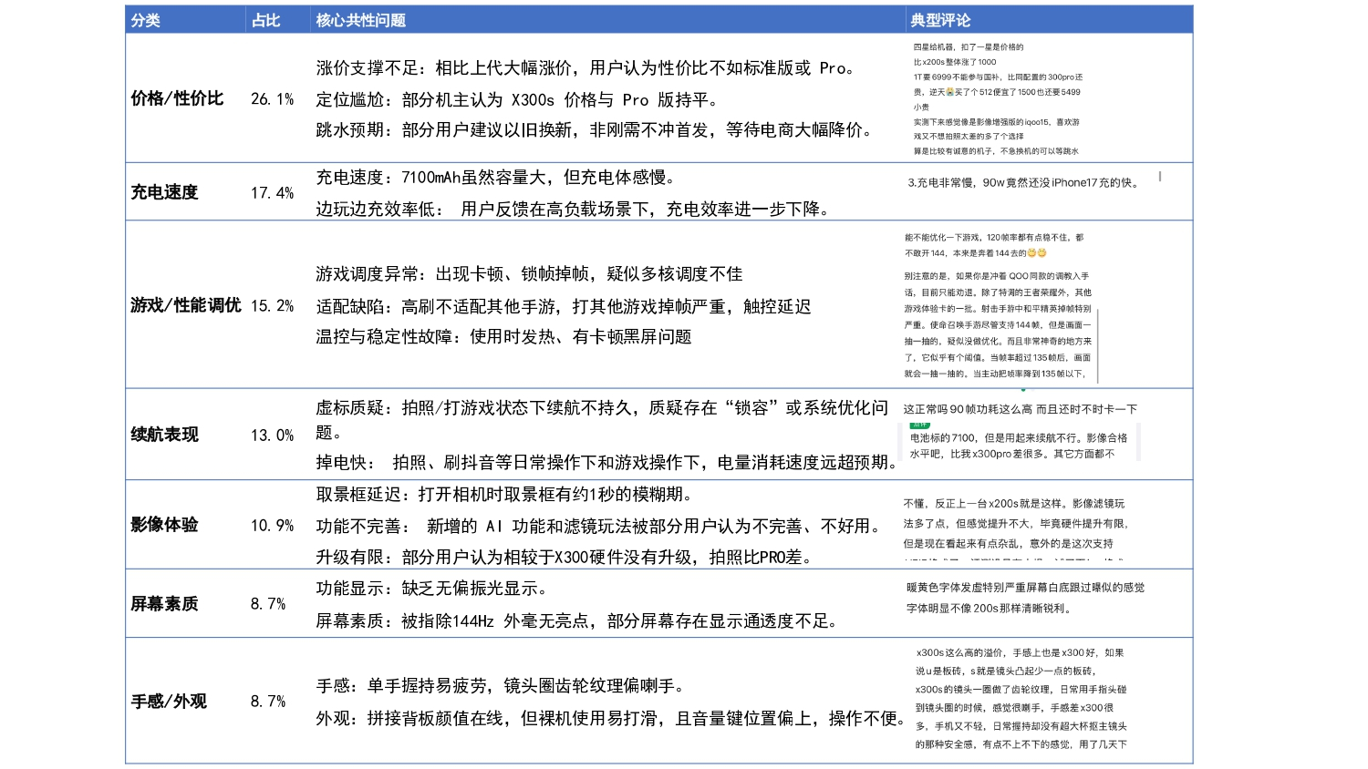Screen dimensions: 1368x769
Task: Click the line starting 定位尴尬
Action: tap(517, 100)
